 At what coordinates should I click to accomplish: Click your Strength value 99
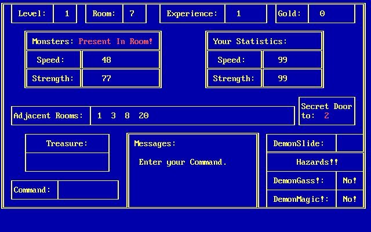point(282,78)
